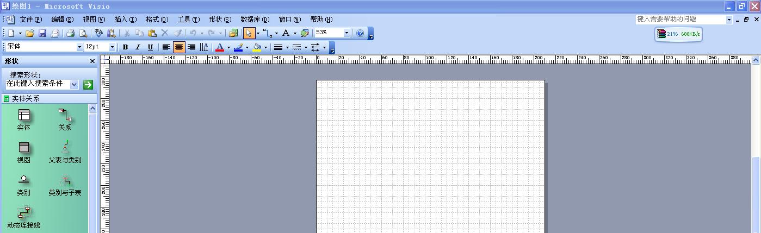This screenshot has width=761, height=233.
Task: Open the 编辑 menu
Action: coord(62,20)
